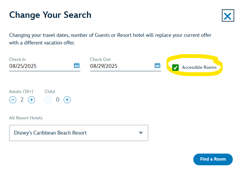240x172 pixels.
Task: Add a Child with the plus button
Action: 67,100
